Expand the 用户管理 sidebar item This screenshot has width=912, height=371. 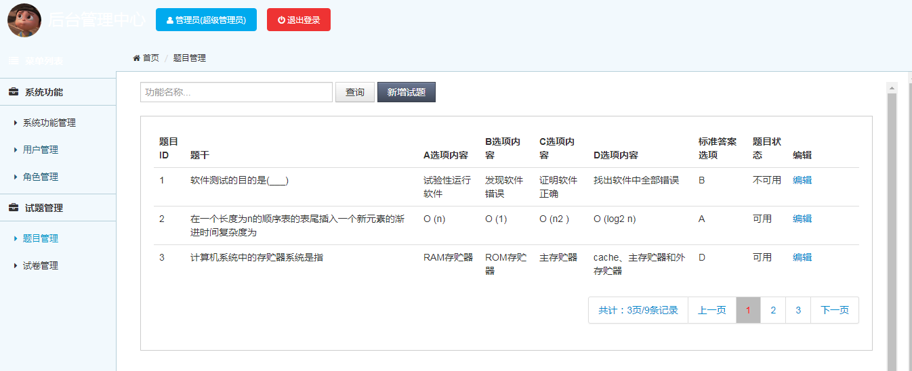coord(37,150)
